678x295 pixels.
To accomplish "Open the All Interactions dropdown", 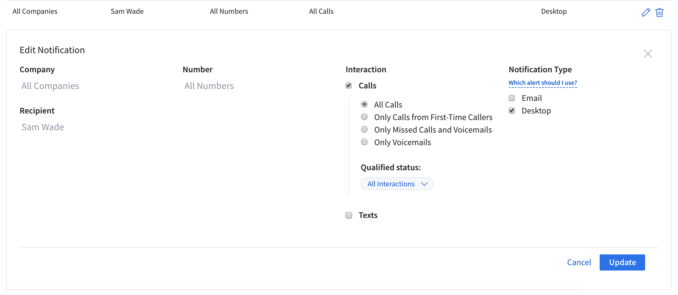I will tap(391, 184).
